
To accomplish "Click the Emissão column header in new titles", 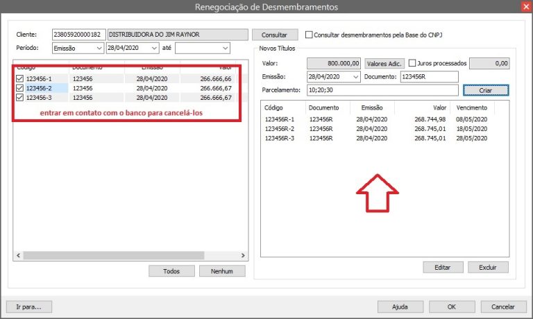I will click(372, 107).
